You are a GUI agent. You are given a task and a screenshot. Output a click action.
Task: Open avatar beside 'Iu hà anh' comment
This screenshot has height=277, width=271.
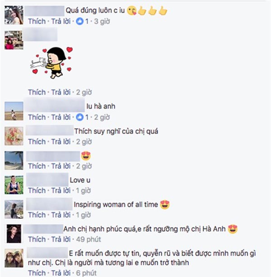14,111
